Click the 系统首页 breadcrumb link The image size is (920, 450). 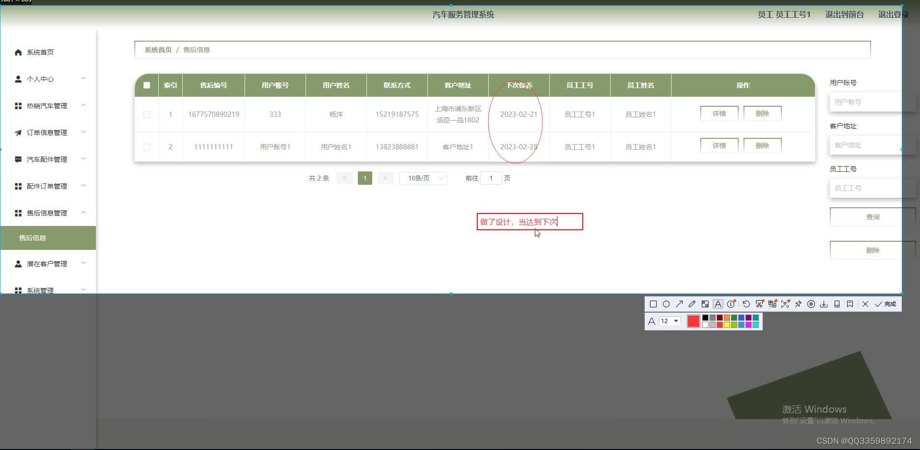click(x=158, y=50)
